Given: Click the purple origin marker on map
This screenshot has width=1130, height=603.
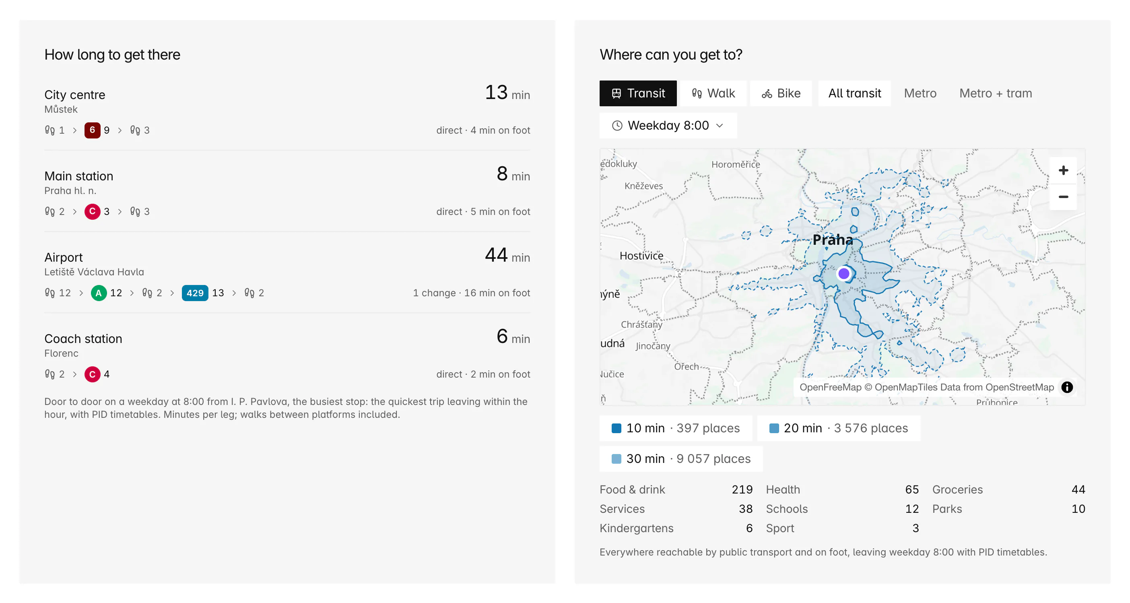Looking at the screenshot, I should pos(843,274).
